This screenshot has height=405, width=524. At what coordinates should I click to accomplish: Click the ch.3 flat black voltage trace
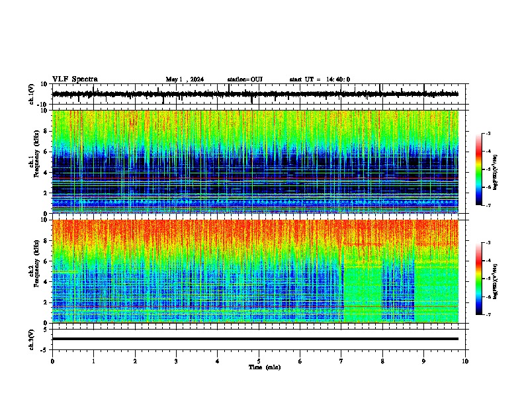[255, 339]
